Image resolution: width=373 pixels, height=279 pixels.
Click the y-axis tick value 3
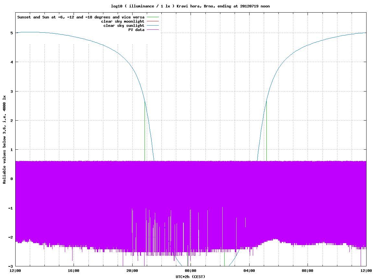(11, 91)
